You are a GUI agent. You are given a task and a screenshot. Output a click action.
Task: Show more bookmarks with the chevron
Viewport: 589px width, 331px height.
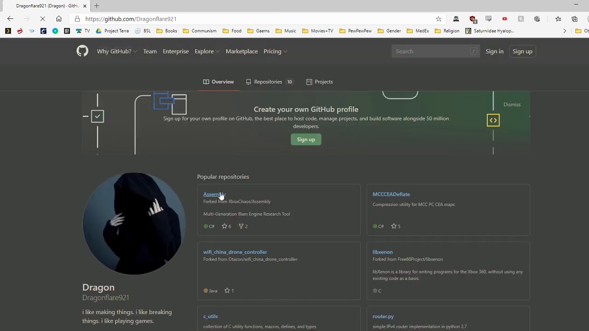click(x=565, y=31)
